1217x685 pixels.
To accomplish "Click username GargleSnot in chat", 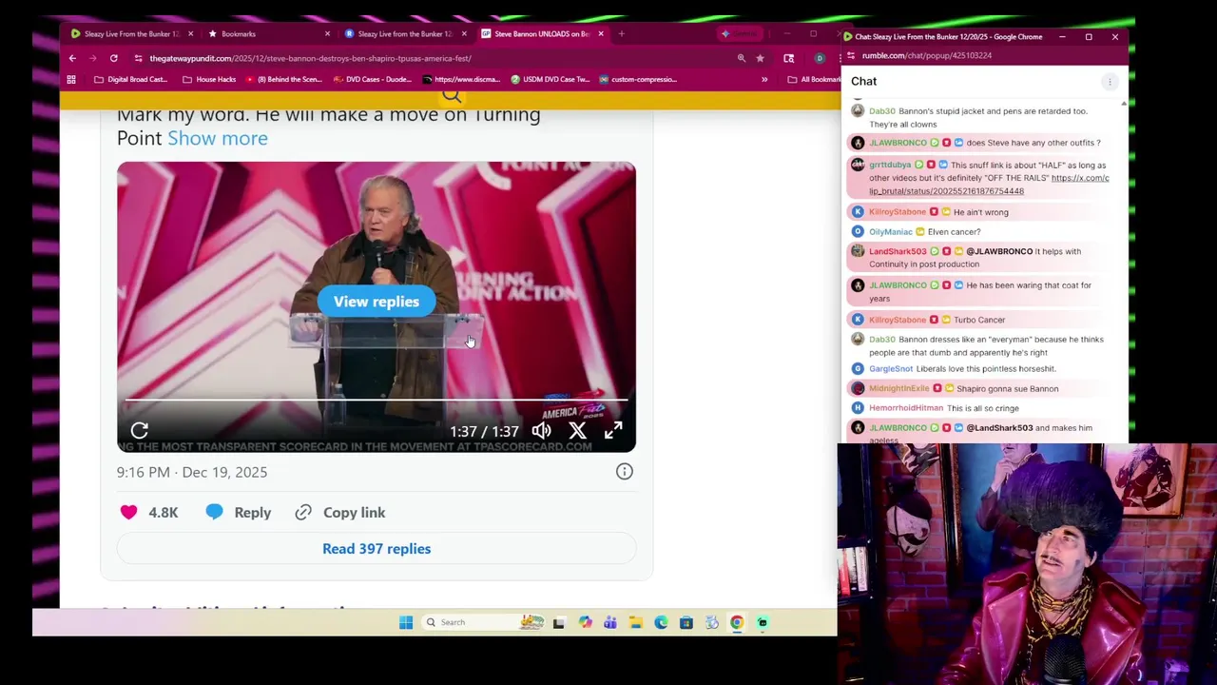I will 891,369.
